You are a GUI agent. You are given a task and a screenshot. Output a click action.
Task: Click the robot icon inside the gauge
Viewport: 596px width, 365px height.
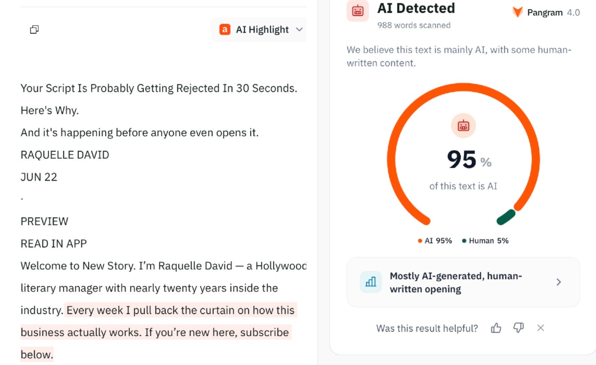pos(463,126)
